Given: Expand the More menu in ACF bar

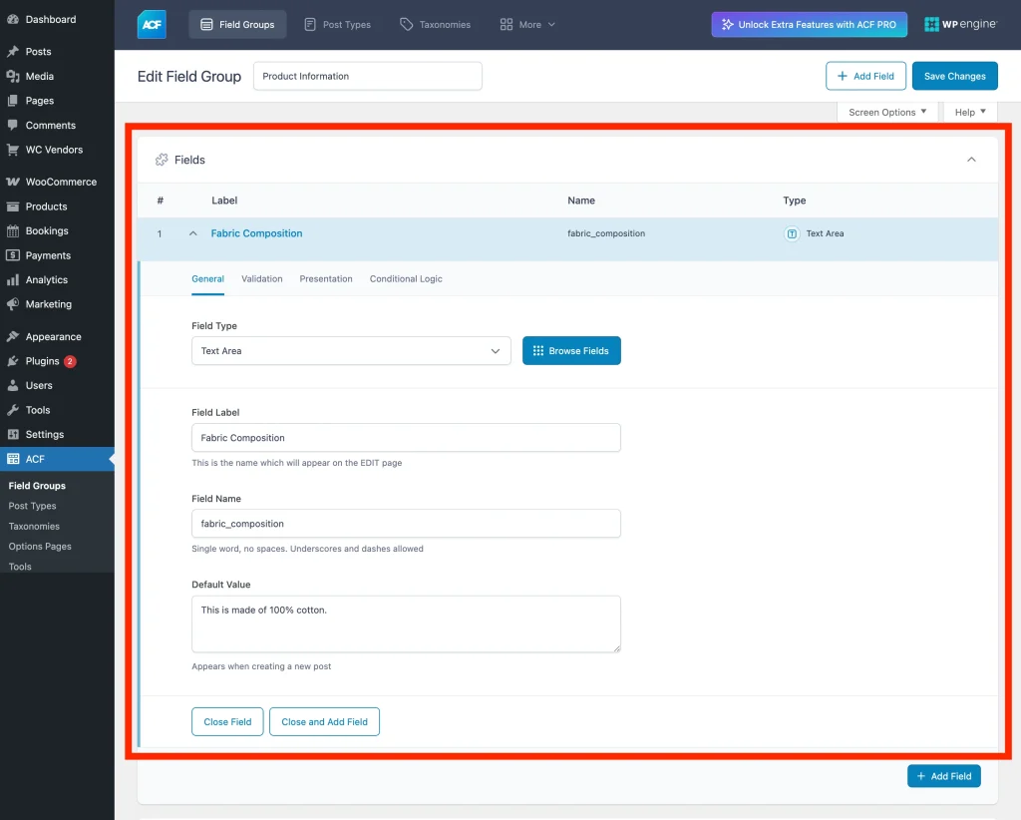Looking at the screenshot, I should tap(528, 25).
